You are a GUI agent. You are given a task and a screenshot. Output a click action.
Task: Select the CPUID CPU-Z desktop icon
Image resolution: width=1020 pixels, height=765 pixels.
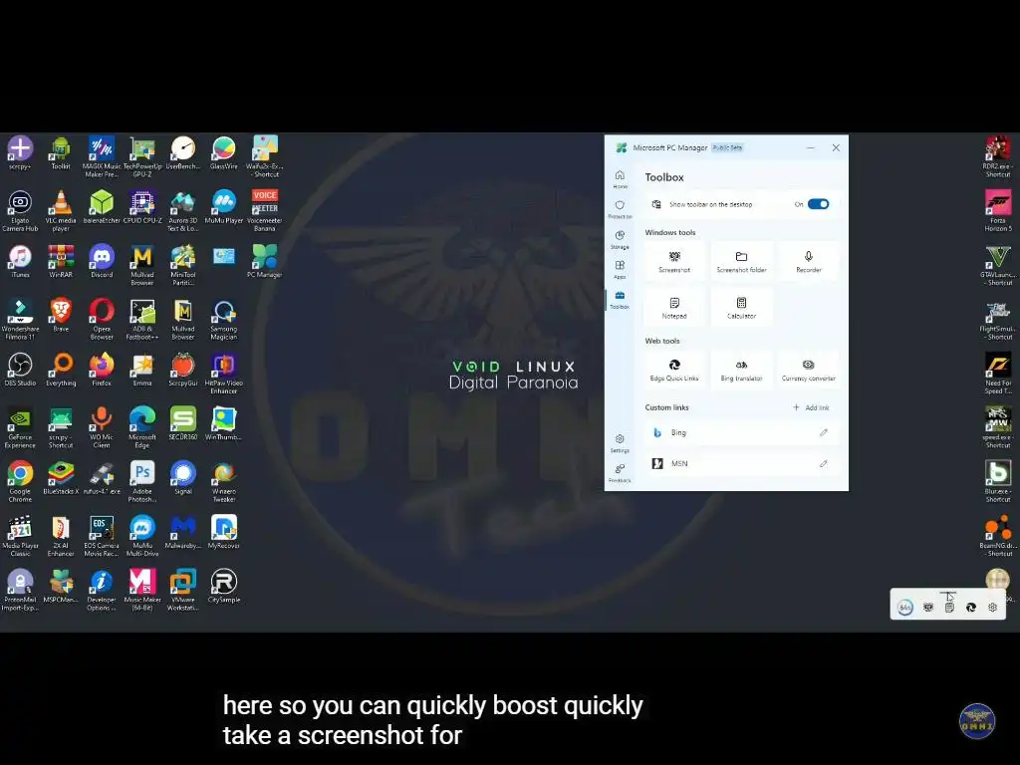[142, 207]
